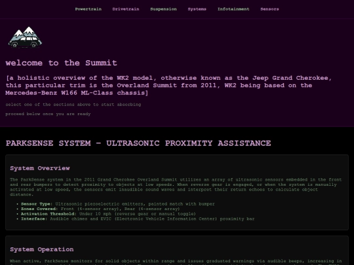This screenshot has width=354, height=265.
Task: Click the mountain and car logo
Action: 25,37
